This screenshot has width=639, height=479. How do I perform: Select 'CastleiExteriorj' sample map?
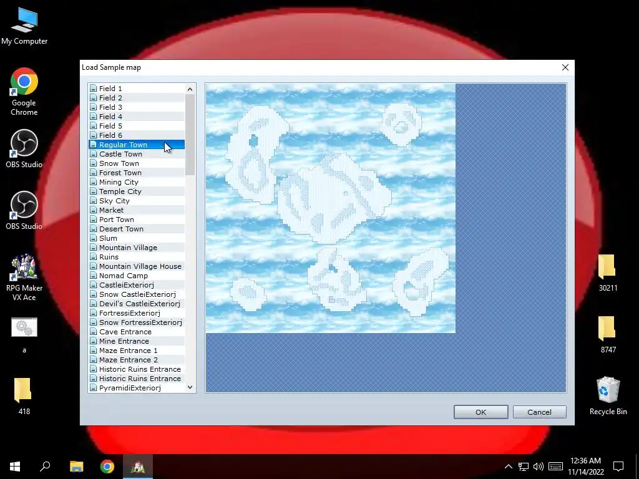[137, 285]
